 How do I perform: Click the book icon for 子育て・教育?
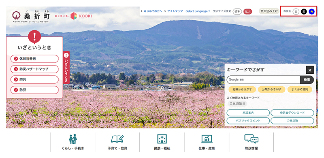[x=117, y=139]
